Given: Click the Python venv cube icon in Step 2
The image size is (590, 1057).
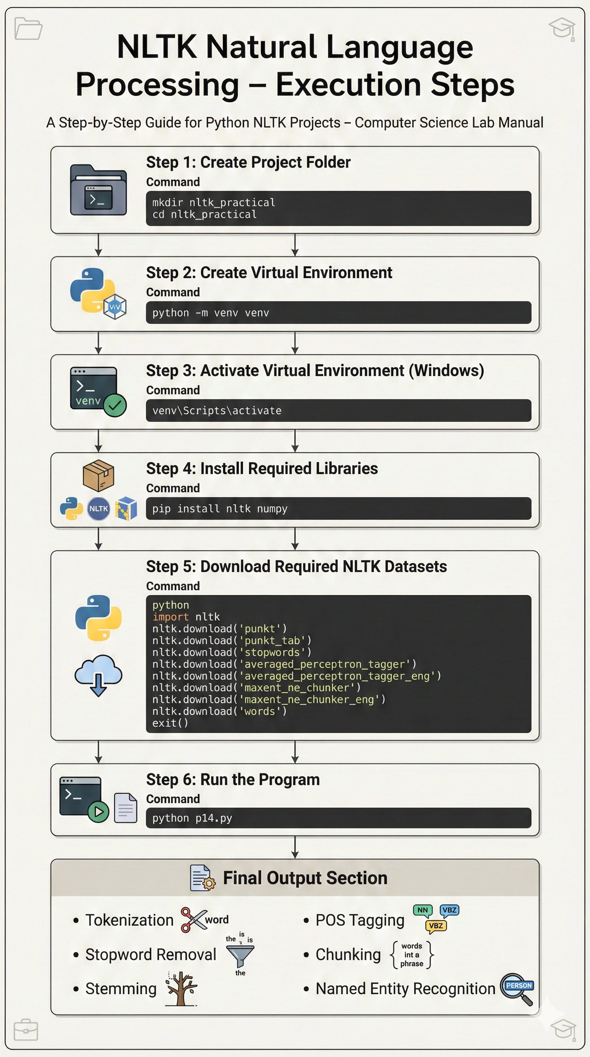Looking at the screenshot, I should coord(115,307).
